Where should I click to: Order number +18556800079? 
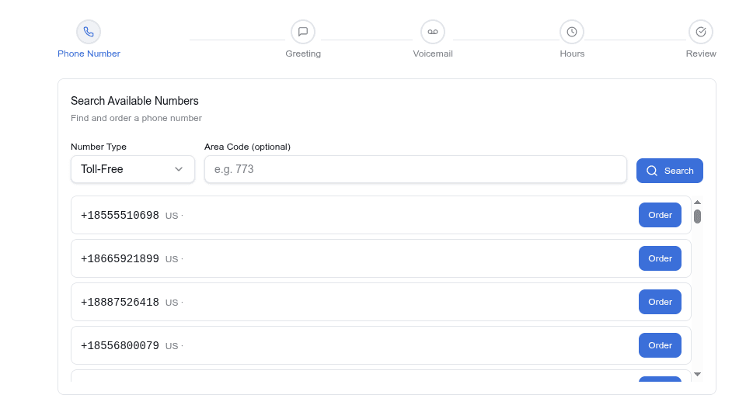pyautogui.click(x=660, y=345)
